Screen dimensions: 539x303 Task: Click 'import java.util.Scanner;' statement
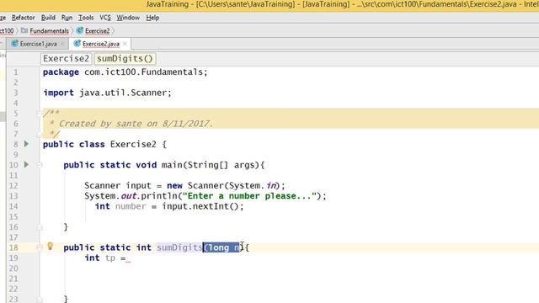click(107, 93)
